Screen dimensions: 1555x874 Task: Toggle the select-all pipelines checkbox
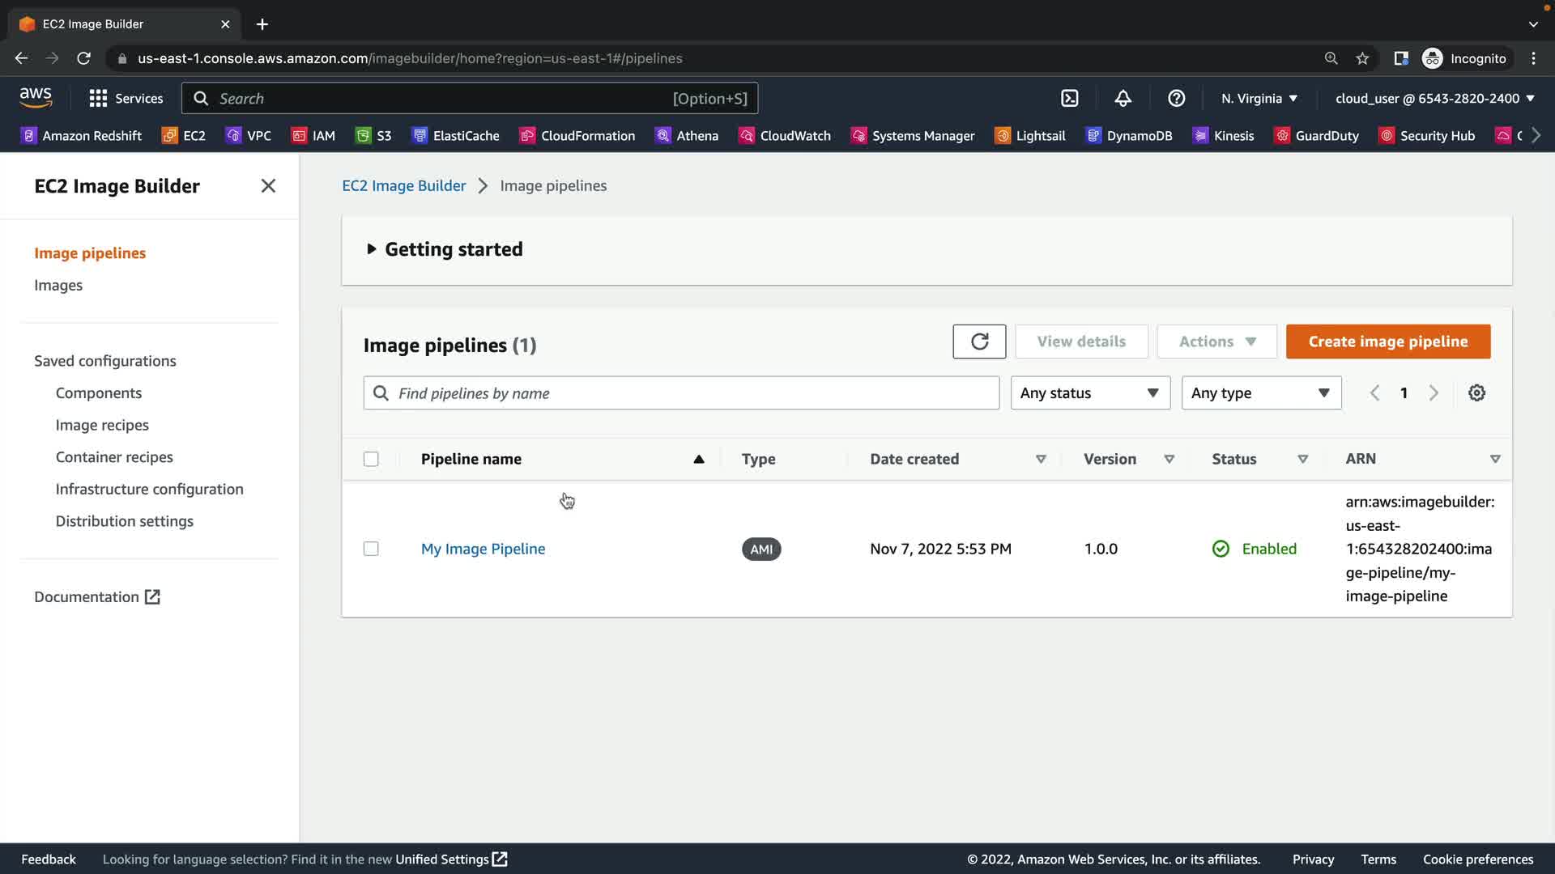pyautogui.click(x=371, y=460)
